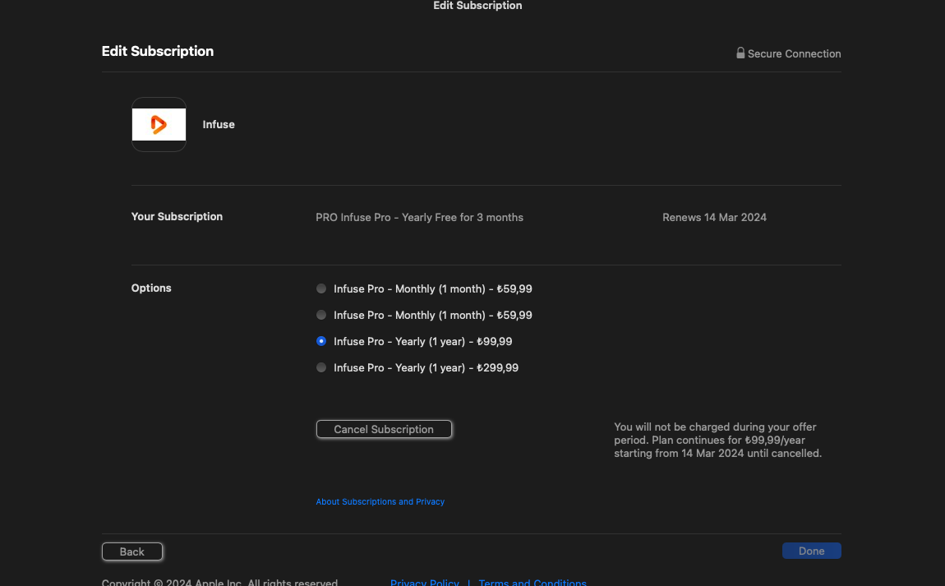Click the Secure Connection padlock icon
945x586 pixels.
click(740, 53)
